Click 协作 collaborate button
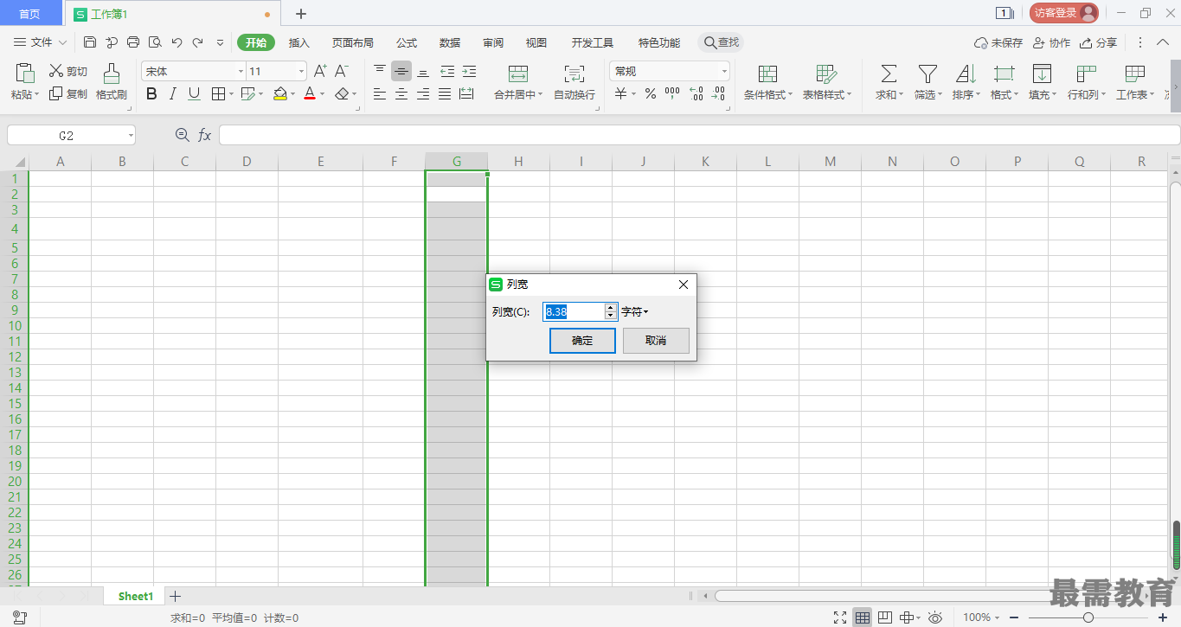The height and width of the screenshot is (627, 1181). 1052,42
